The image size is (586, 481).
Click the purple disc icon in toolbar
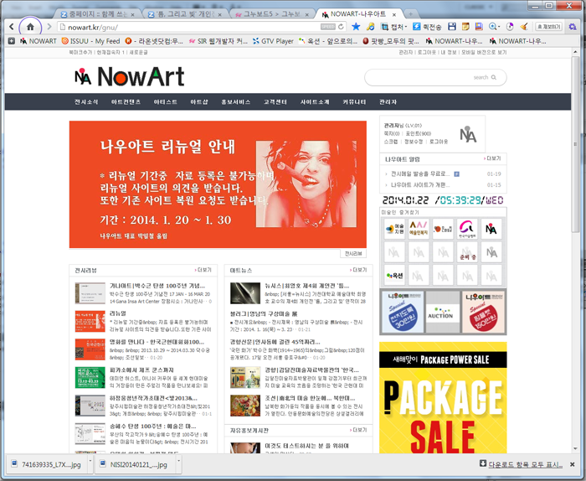click(510, 27)
